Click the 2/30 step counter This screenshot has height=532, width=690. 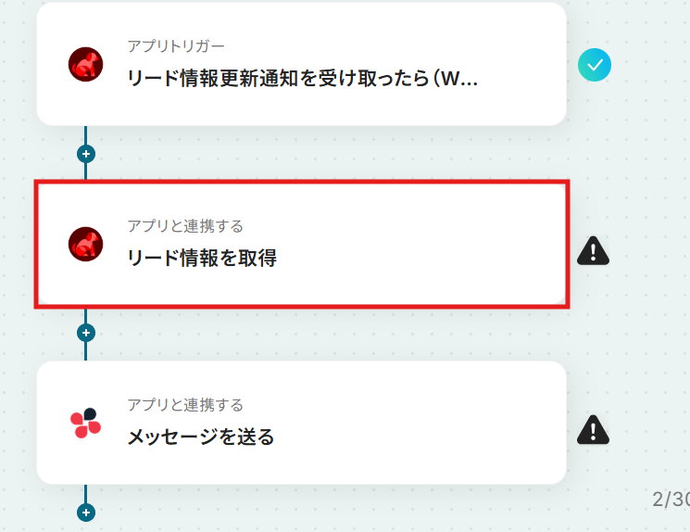(x=671, y=499)
